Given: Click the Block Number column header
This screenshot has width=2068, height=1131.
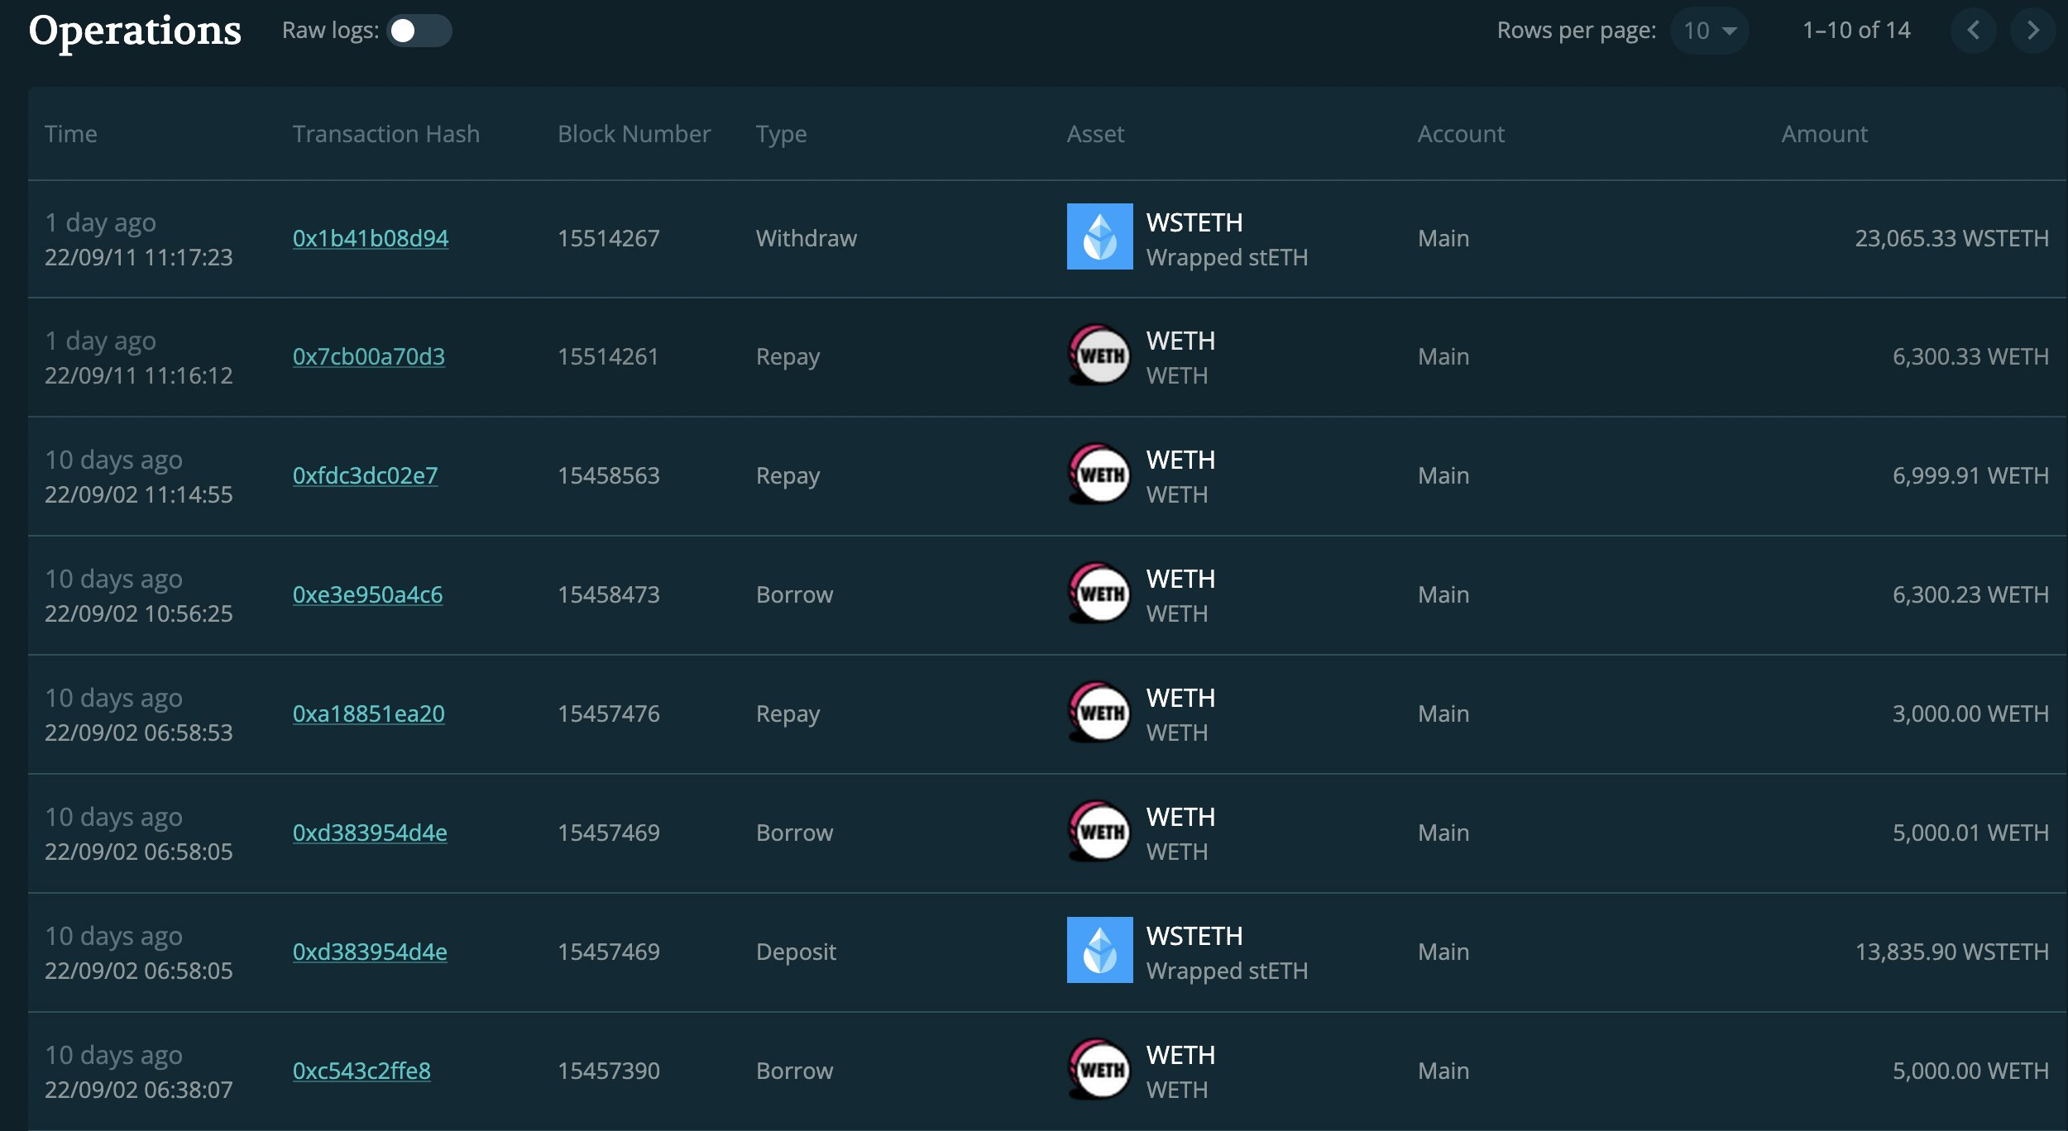Looking at the screenshot, I should (x=634, y=134).
